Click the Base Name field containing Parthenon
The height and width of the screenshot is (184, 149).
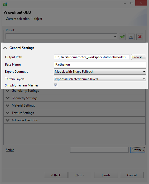coord(100,65)
